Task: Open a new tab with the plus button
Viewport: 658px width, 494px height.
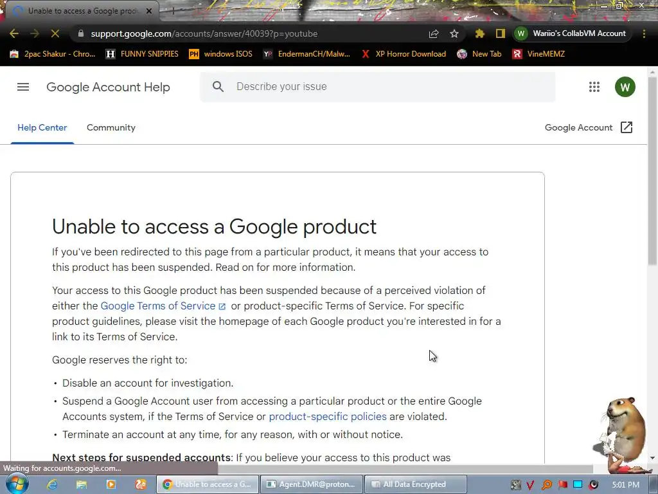Action: [x=172, y=12]
